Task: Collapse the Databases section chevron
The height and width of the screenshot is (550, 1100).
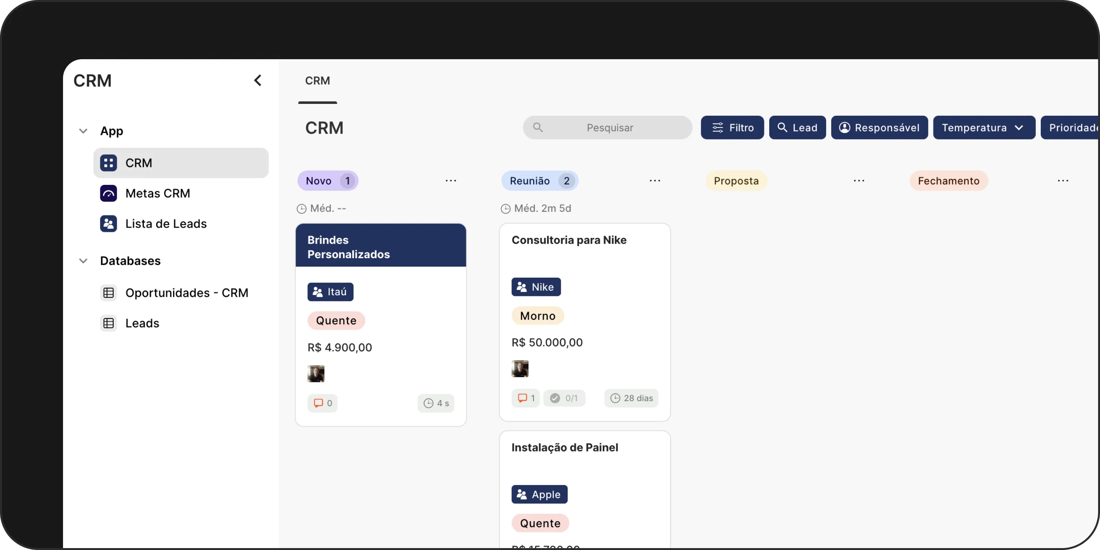Action: point(83,261)
